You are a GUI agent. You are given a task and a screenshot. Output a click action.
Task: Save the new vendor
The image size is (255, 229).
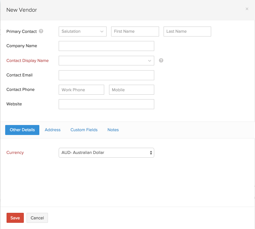coord(15,218)
